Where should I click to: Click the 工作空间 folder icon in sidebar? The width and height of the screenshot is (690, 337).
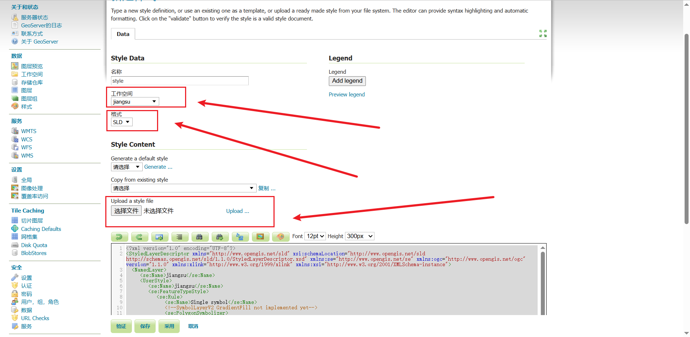click(x=15, y=74)
